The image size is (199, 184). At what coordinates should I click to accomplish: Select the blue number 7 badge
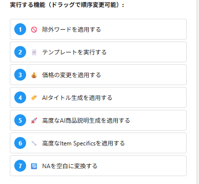[20, 166]
